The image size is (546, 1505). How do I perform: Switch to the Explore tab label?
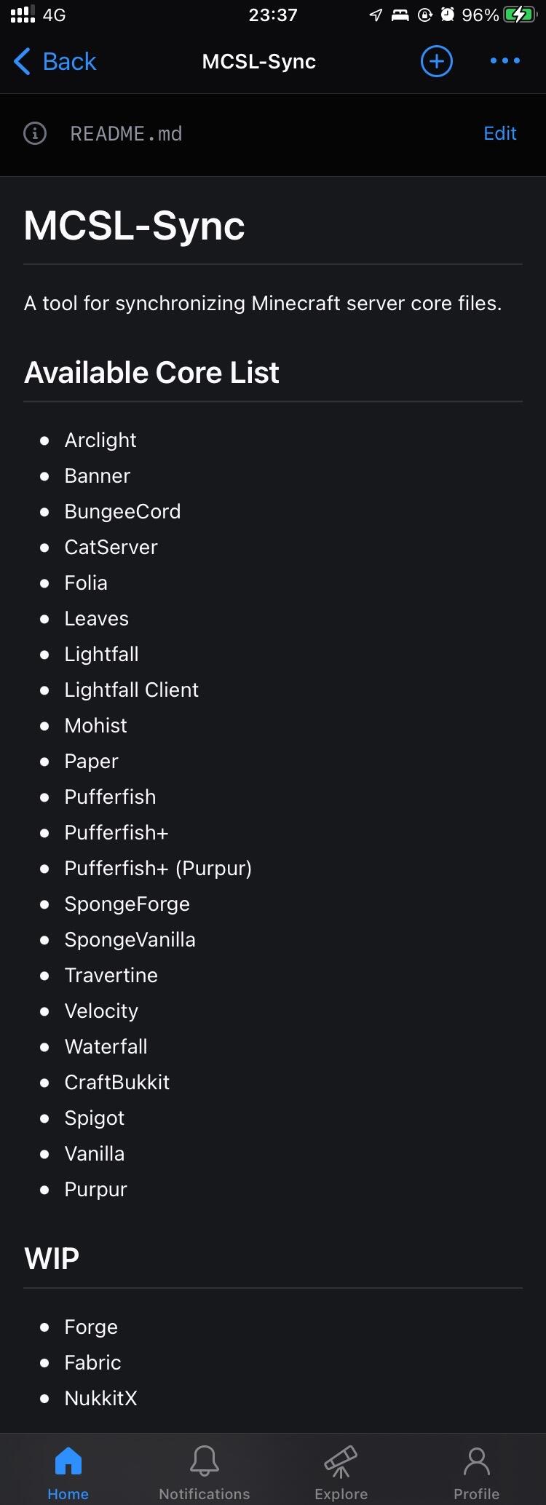[341, 1494]
